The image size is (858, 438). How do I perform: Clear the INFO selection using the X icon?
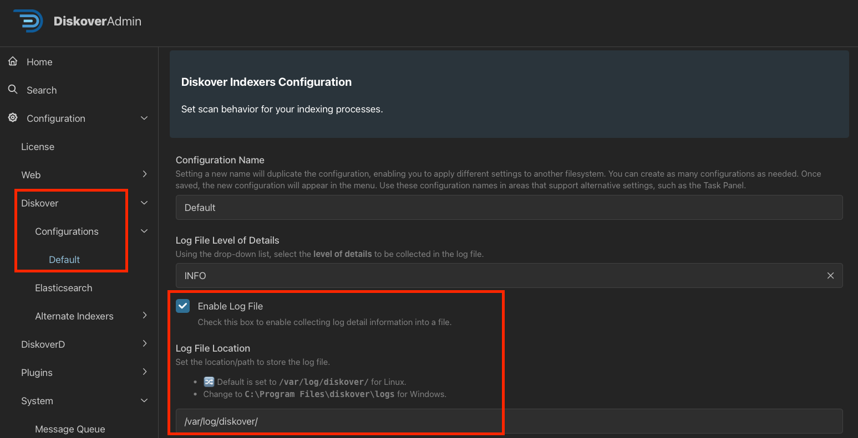click(x=830, y=275)
